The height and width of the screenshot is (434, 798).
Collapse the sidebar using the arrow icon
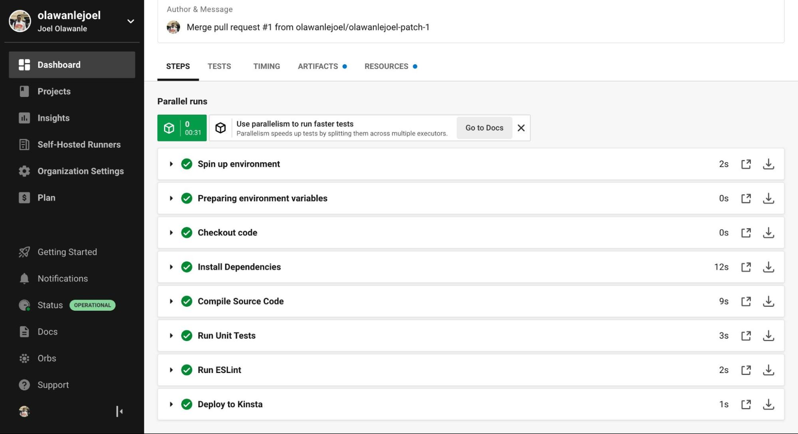tap(119, 411)
